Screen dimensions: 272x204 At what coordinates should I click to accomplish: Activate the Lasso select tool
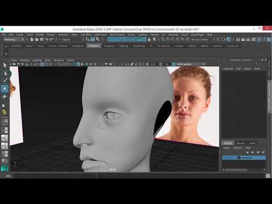(x=5, y=73)
